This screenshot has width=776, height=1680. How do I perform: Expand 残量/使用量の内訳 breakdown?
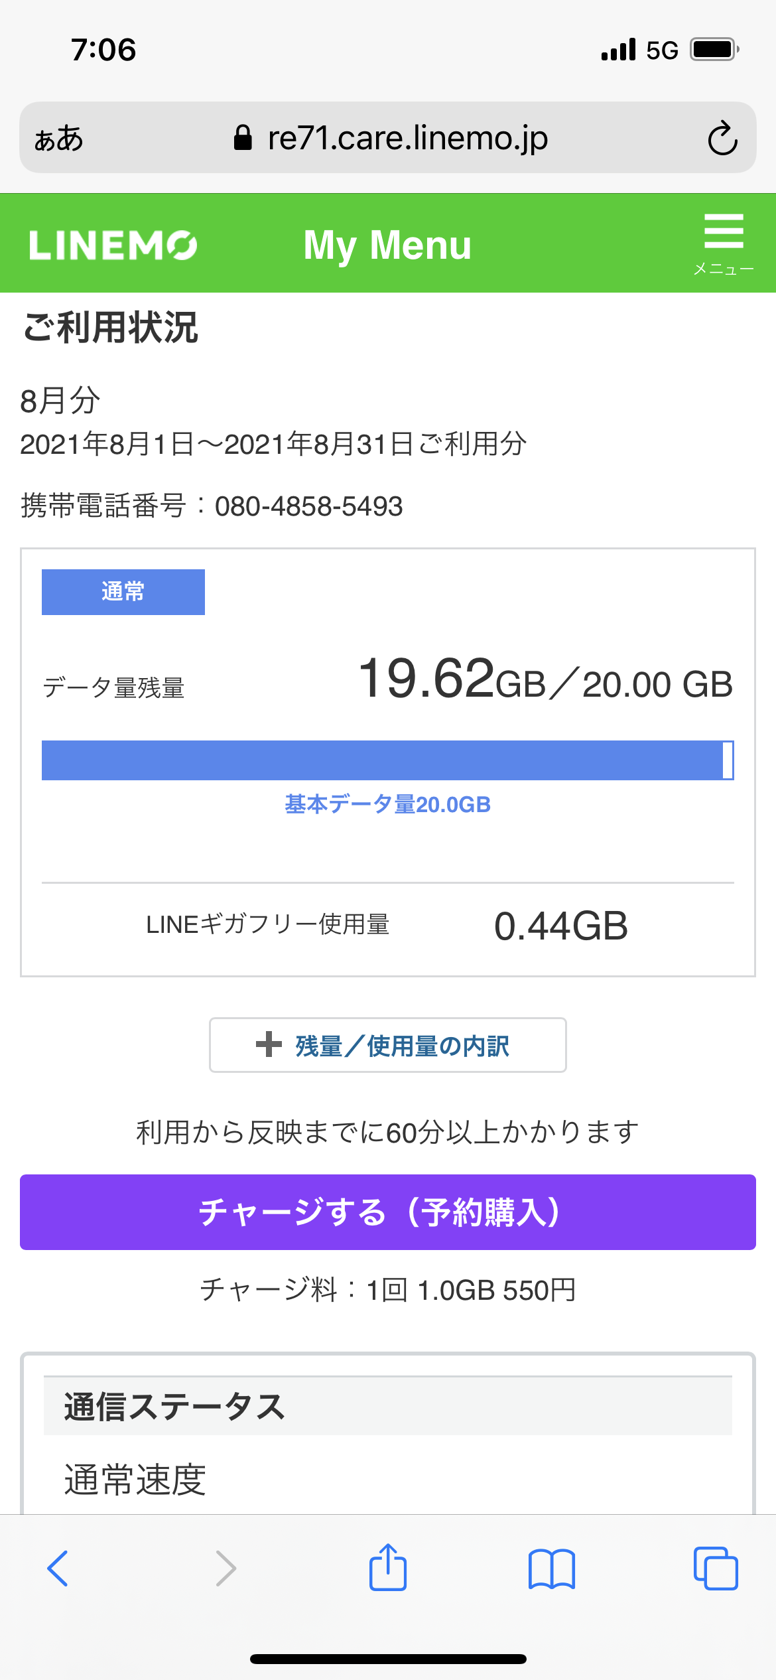click(388, 1045)
